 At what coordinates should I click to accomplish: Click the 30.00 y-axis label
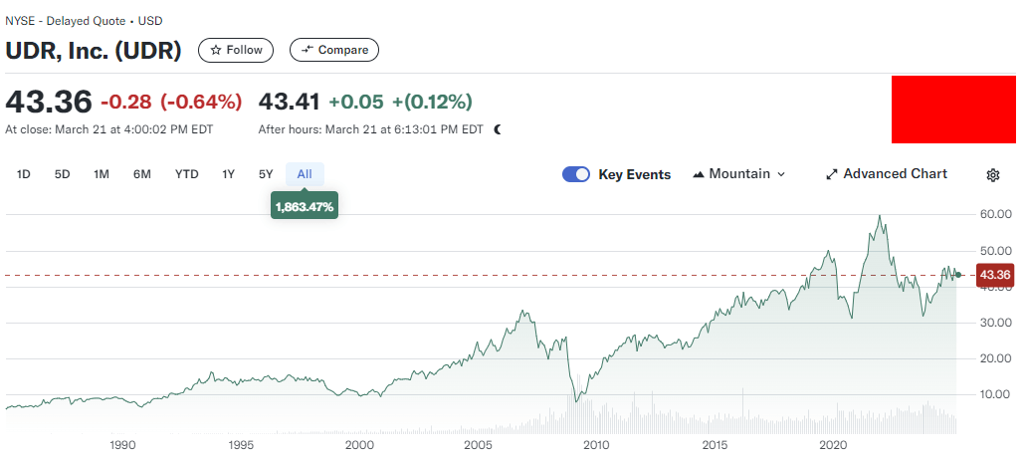(995, 323)
